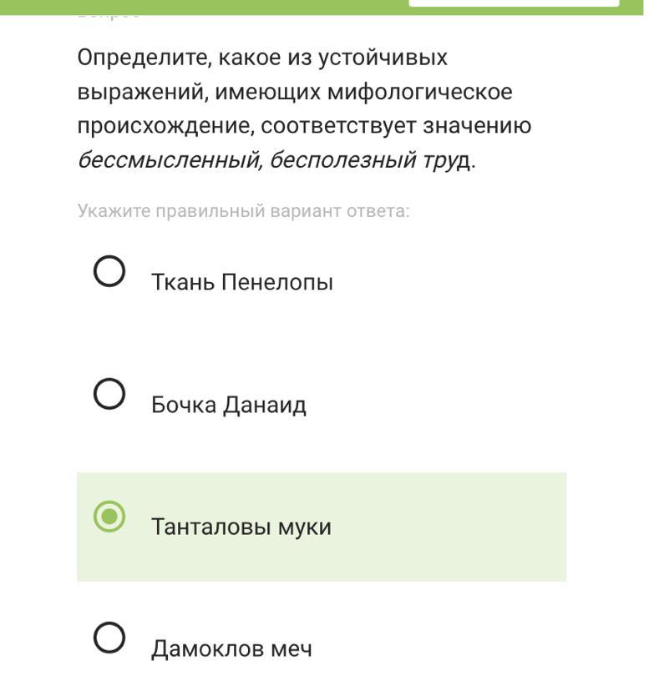Click the hint 'Укажите правильный вариант ответа'

pyautogui.click(x=243, y=210)
